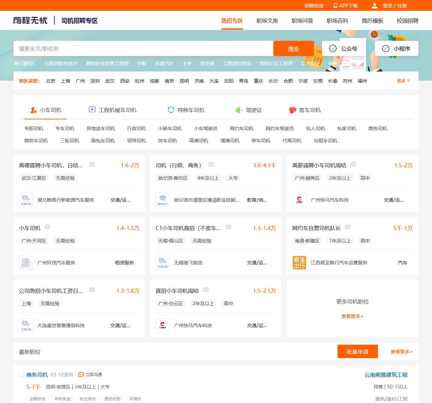Click hot keyword 网络安全运营工程师
Viewport: 432px width, 403px height.
pyautogui.click(x=107, y=63)
